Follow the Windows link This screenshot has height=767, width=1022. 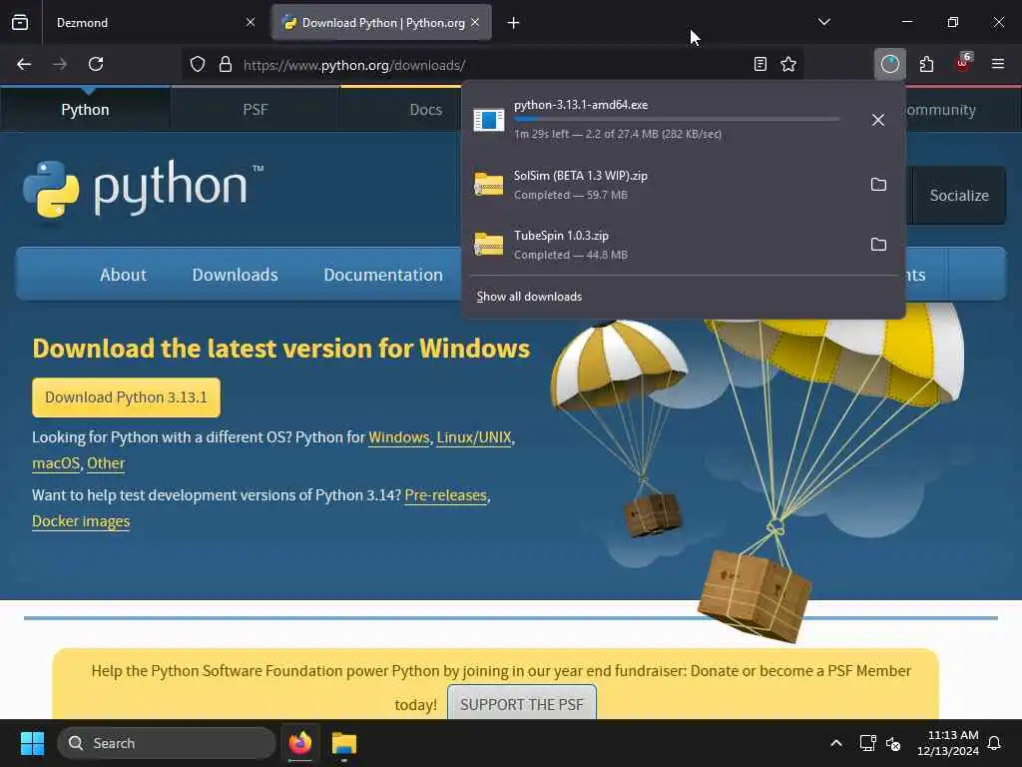click(x=399, y=437)
